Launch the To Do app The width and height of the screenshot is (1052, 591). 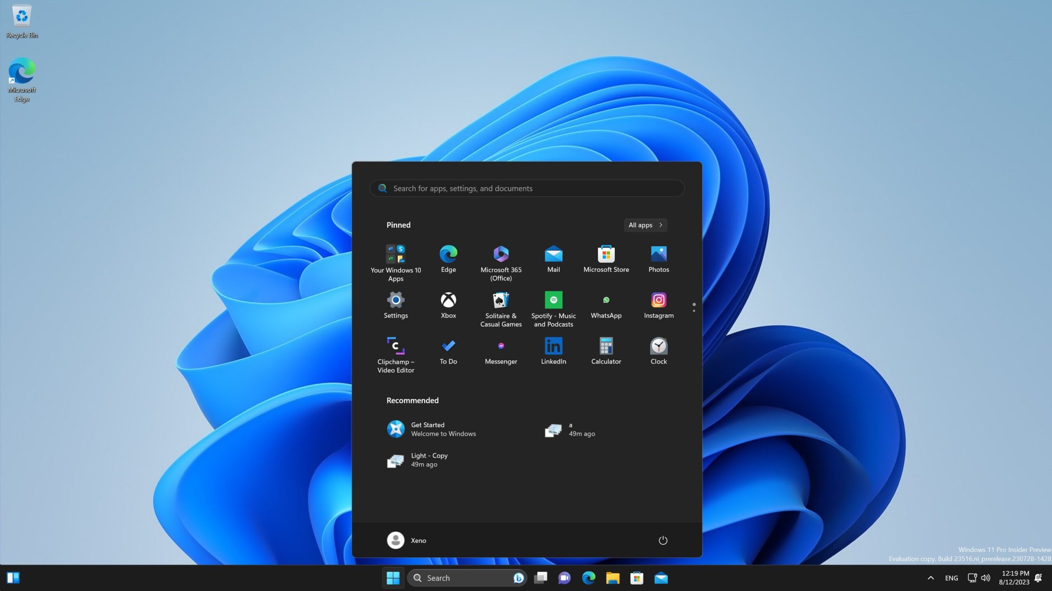(x=448, y=351)
